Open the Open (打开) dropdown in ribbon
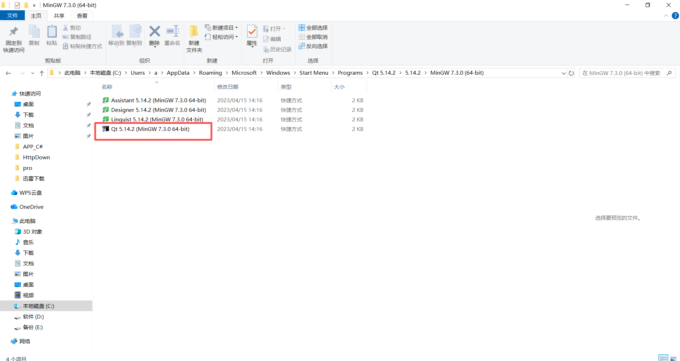The height and width of the screenshot is (361, 680). click(274, 29)
